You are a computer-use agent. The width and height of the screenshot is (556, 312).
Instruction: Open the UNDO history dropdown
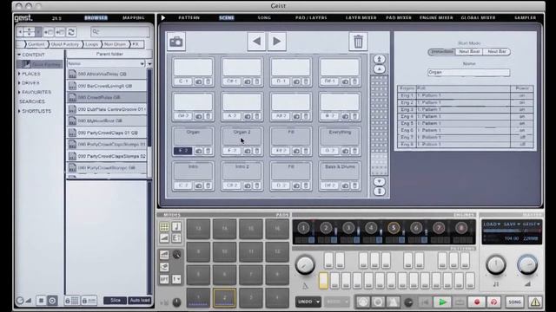318,302
